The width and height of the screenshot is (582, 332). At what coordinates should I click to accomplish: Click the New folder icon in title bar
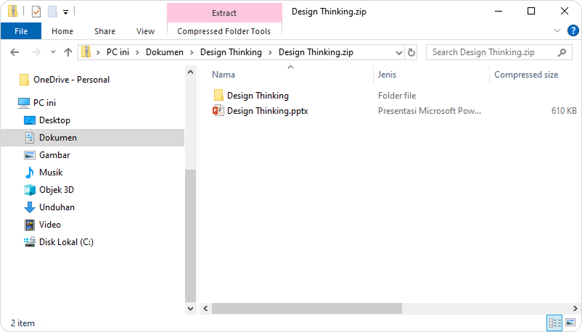52,12
